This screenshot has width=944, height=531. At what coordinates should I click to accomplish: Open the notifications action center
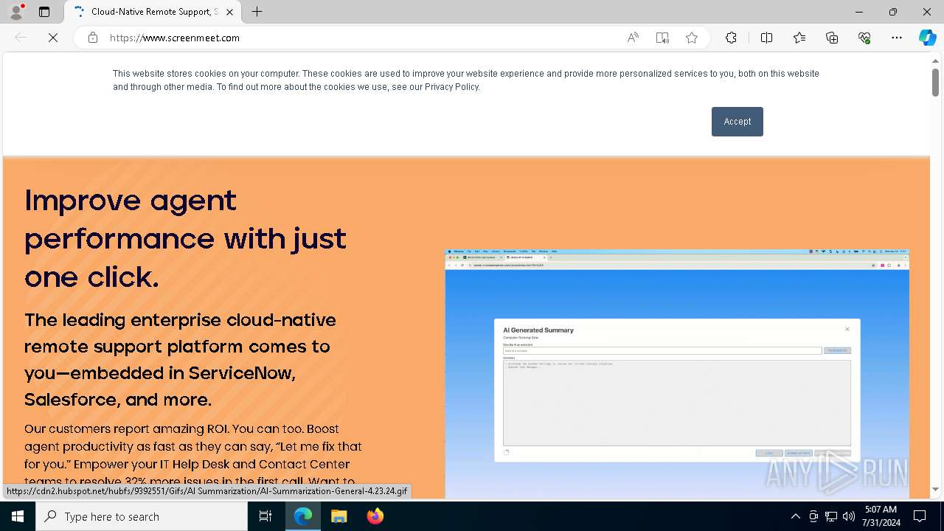coord(920,516)
